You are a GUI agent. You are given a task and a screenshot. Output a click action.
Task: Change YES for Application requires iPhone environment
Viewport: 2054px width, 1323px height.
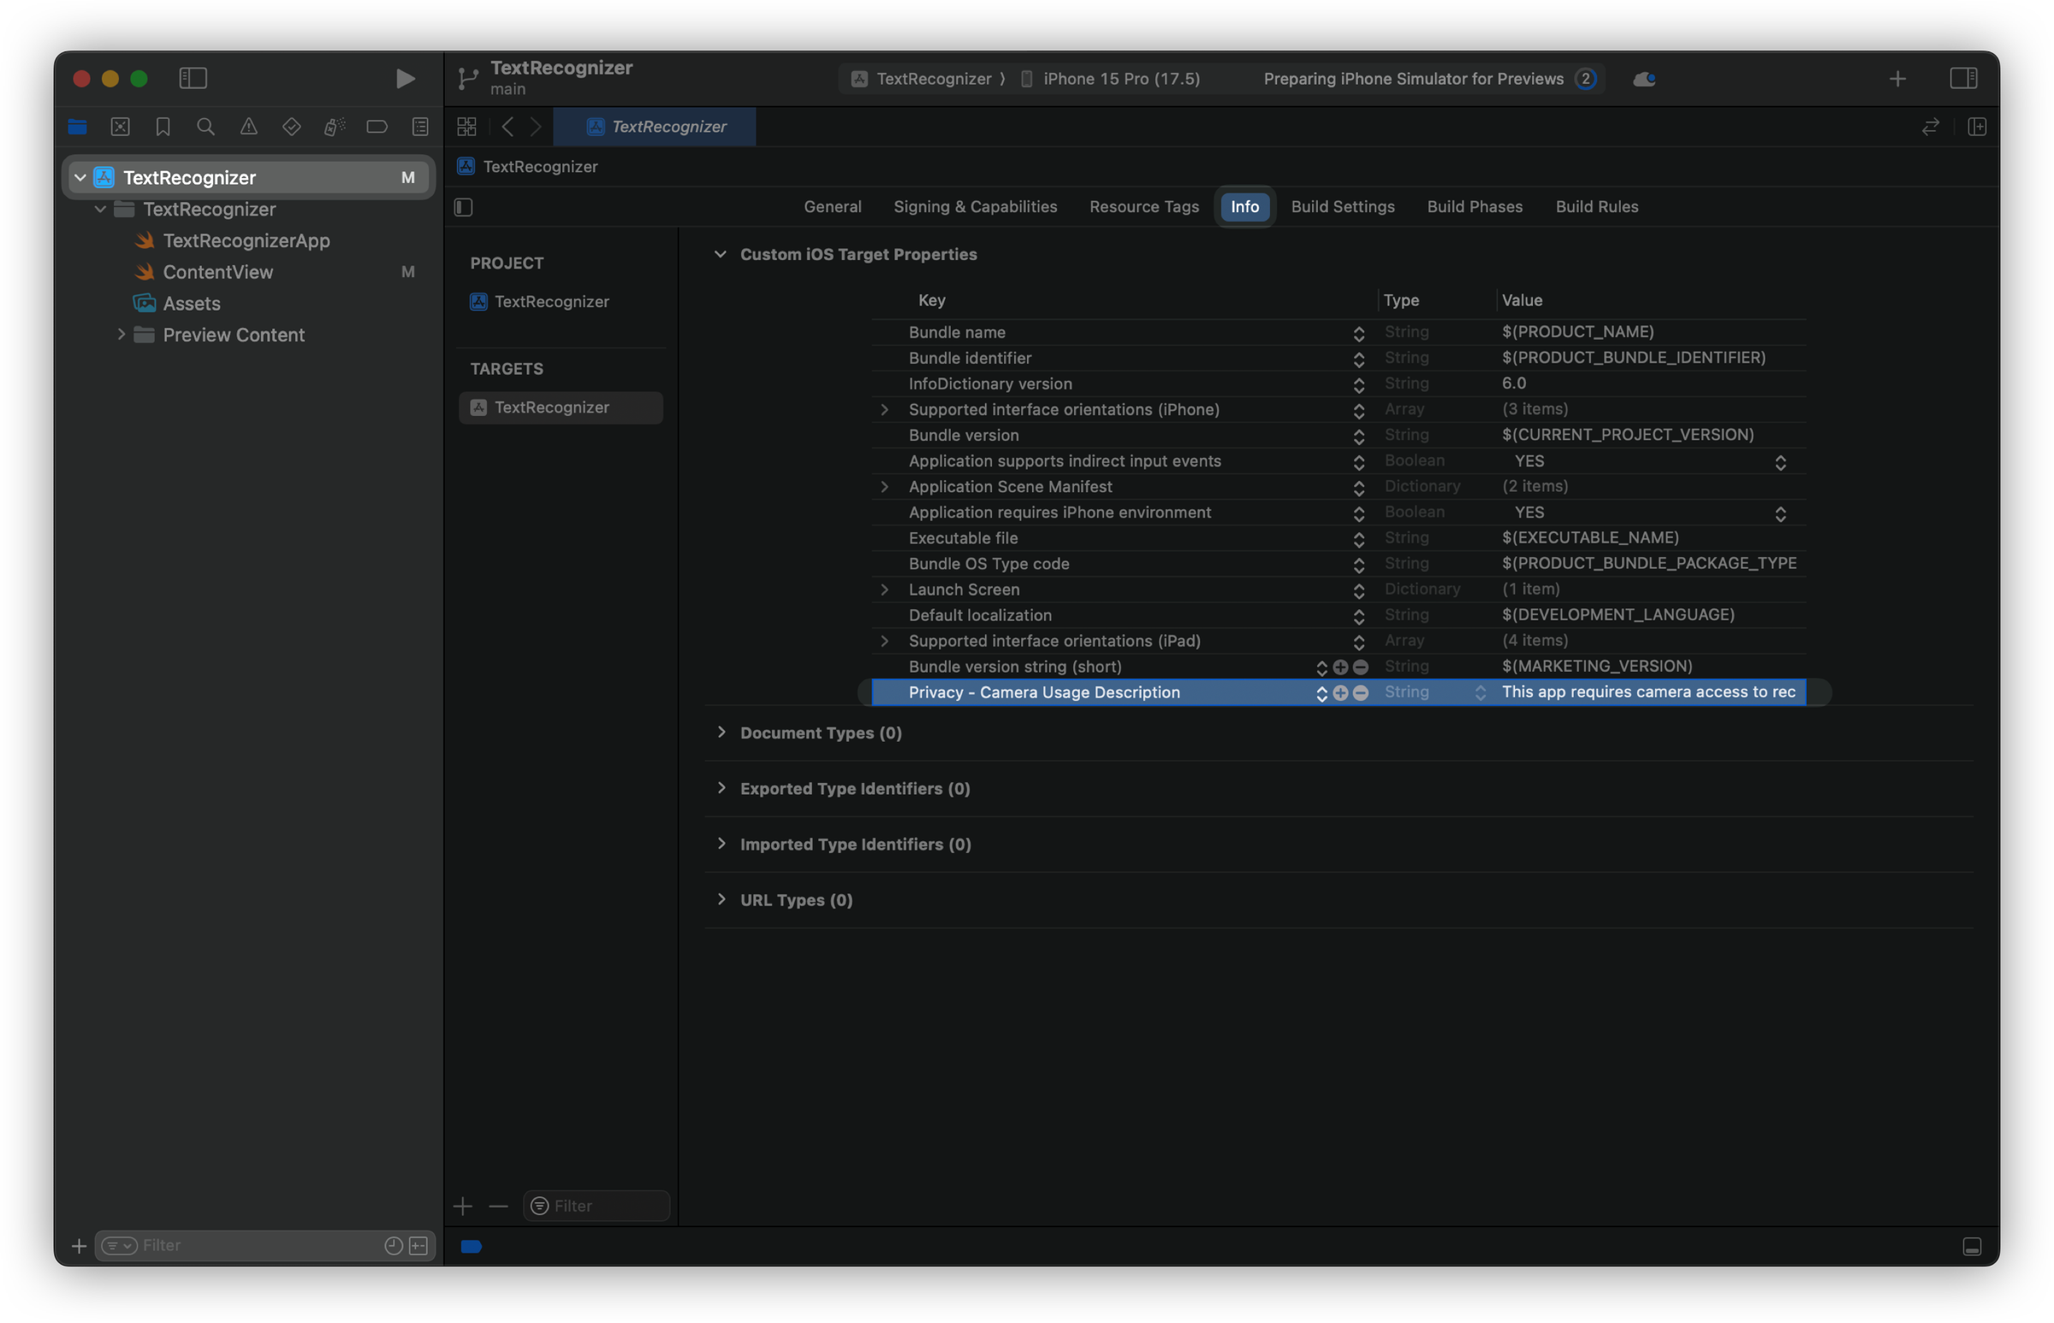click(x=1780, y=513)
